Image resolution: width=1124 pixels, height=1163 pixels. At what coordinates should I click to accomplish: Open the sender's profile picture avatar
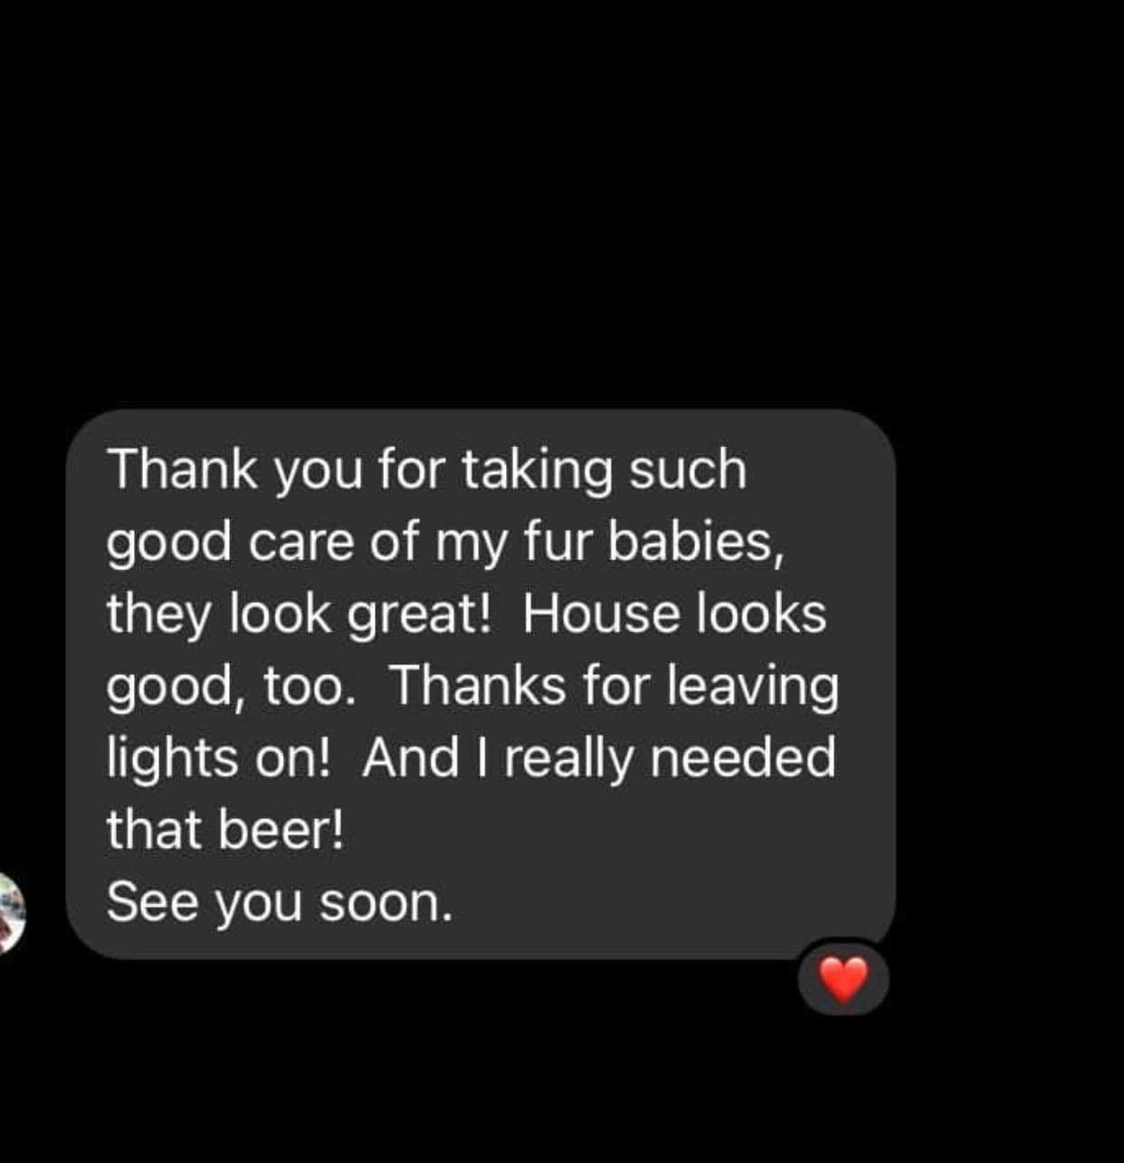tap(11, 912)
